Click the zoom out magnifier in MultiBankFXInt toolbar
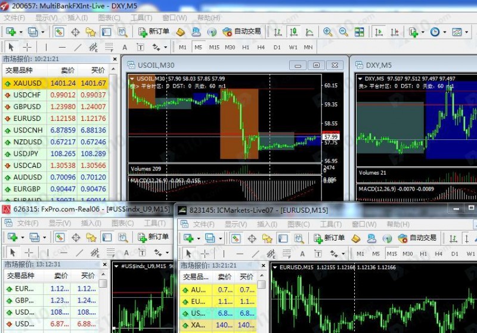This screenshot has height=333, width=477. click(343, 32)
